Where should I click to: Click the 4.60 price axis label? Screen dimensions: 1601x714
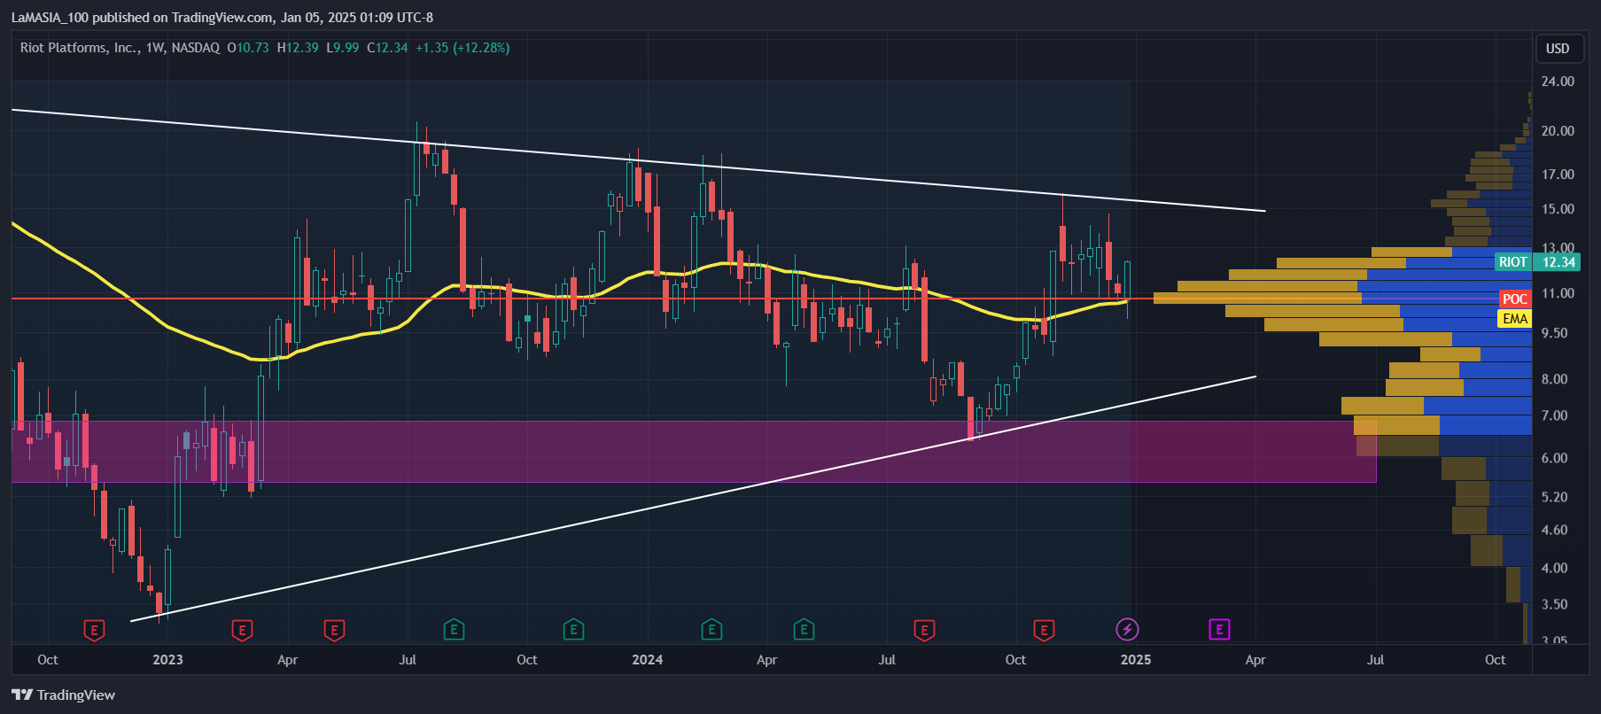[1555, 530]
